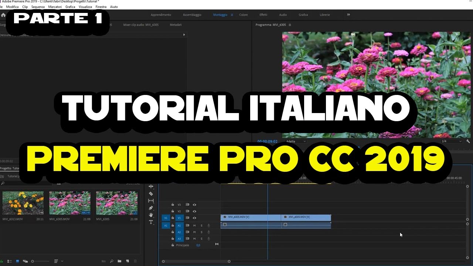The height and width of the screenshot is (266, 473).
Task: Open the Mixer clip audio panel tab
Action: 141,25
